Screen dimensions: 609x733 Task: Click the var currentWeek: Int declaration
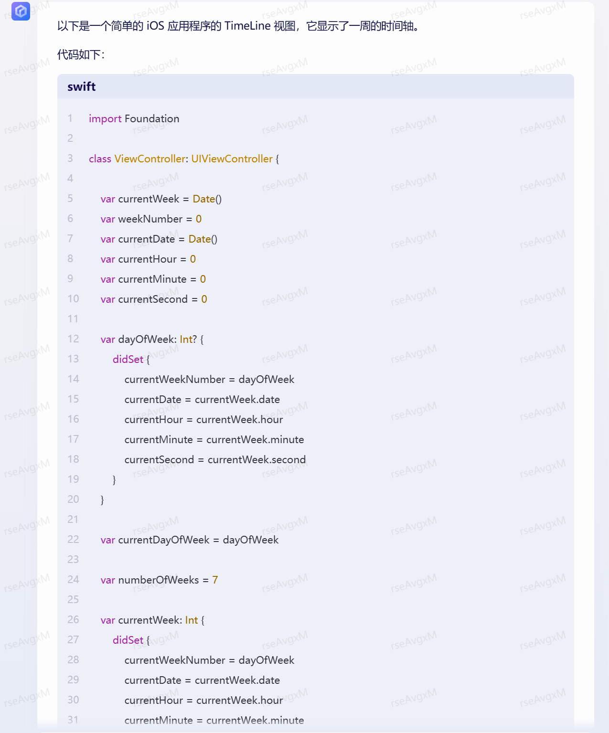tap(152, 620)
